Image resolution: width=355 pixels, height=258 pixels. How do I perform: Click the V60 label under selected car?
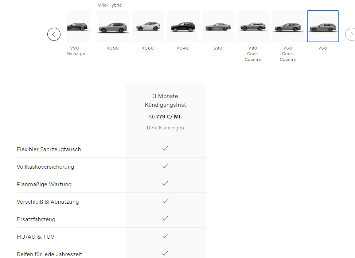[323, 48]
